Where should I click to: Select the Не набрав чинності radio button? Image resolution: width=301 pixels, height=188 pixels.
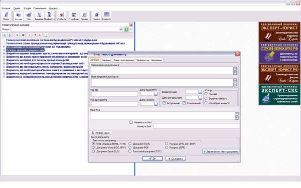tap(206, 103)
